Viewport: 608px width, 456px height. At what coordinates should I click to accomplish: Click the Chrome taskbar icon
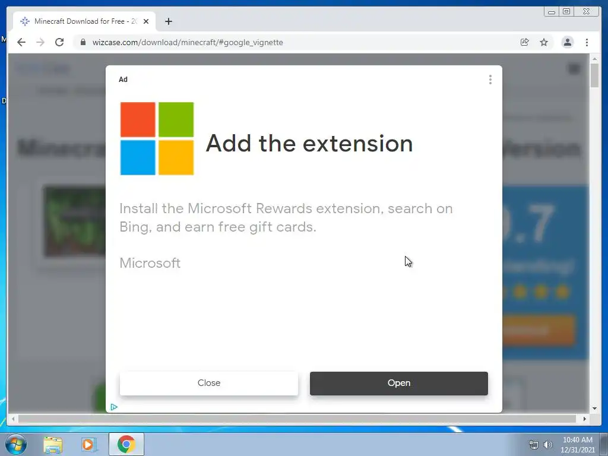126,444
